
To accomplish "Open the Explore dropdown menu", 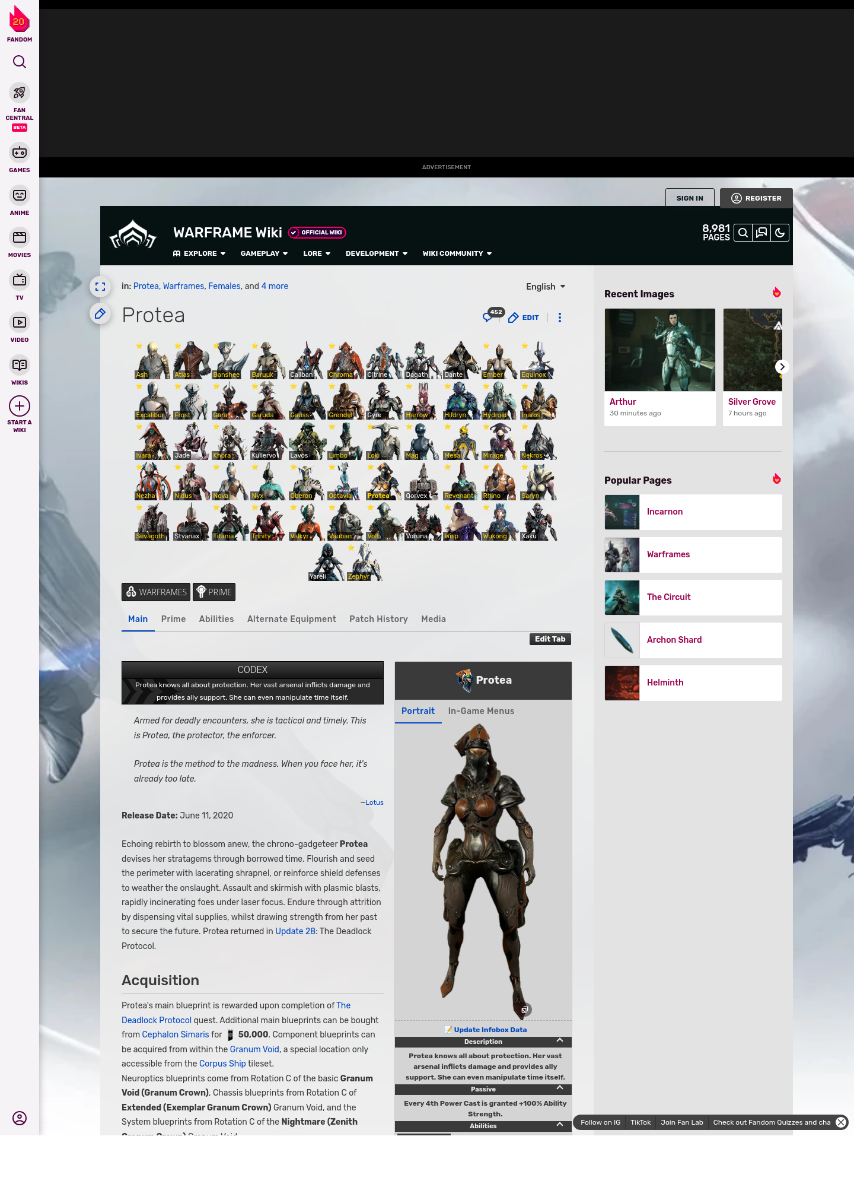I will (x=199, y=253).
